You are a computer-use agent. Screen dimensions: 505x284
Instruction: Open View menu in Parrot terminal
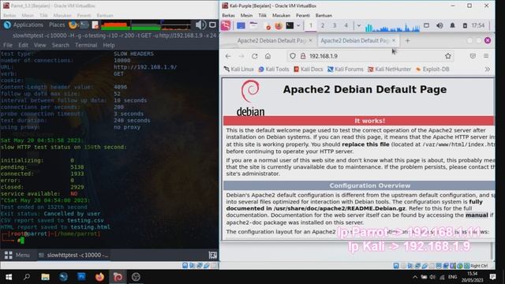(x=40, y=45)
